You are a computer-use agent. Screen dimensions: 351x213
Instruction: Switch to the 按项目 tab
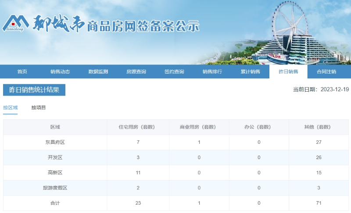pos(39,108)
